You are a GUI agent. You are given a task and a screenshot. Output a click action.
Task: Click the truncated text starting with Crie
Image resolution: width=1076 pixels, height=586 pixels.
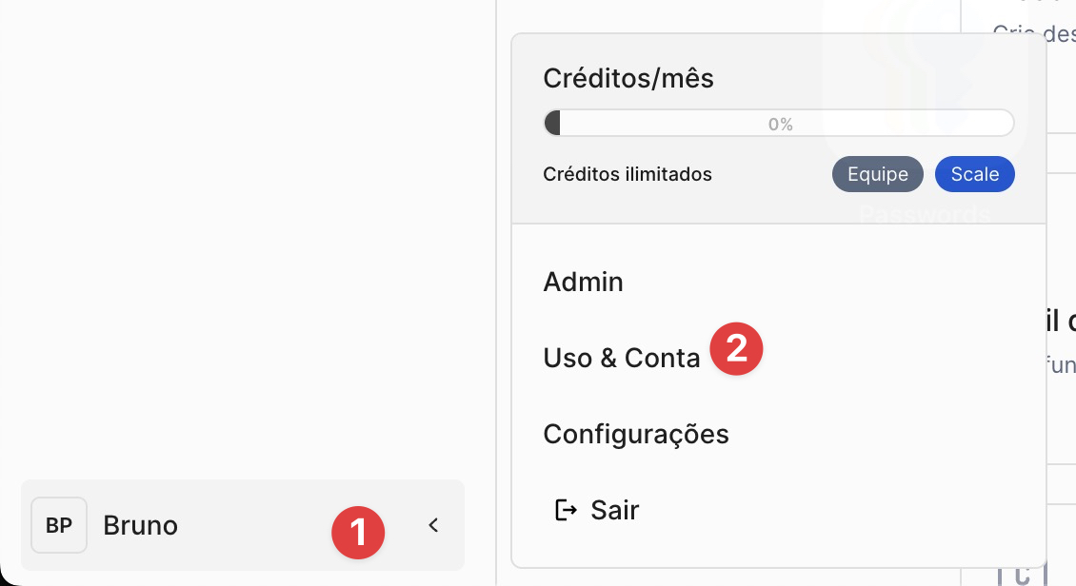pyautogui.click(x=1033, y=32)
